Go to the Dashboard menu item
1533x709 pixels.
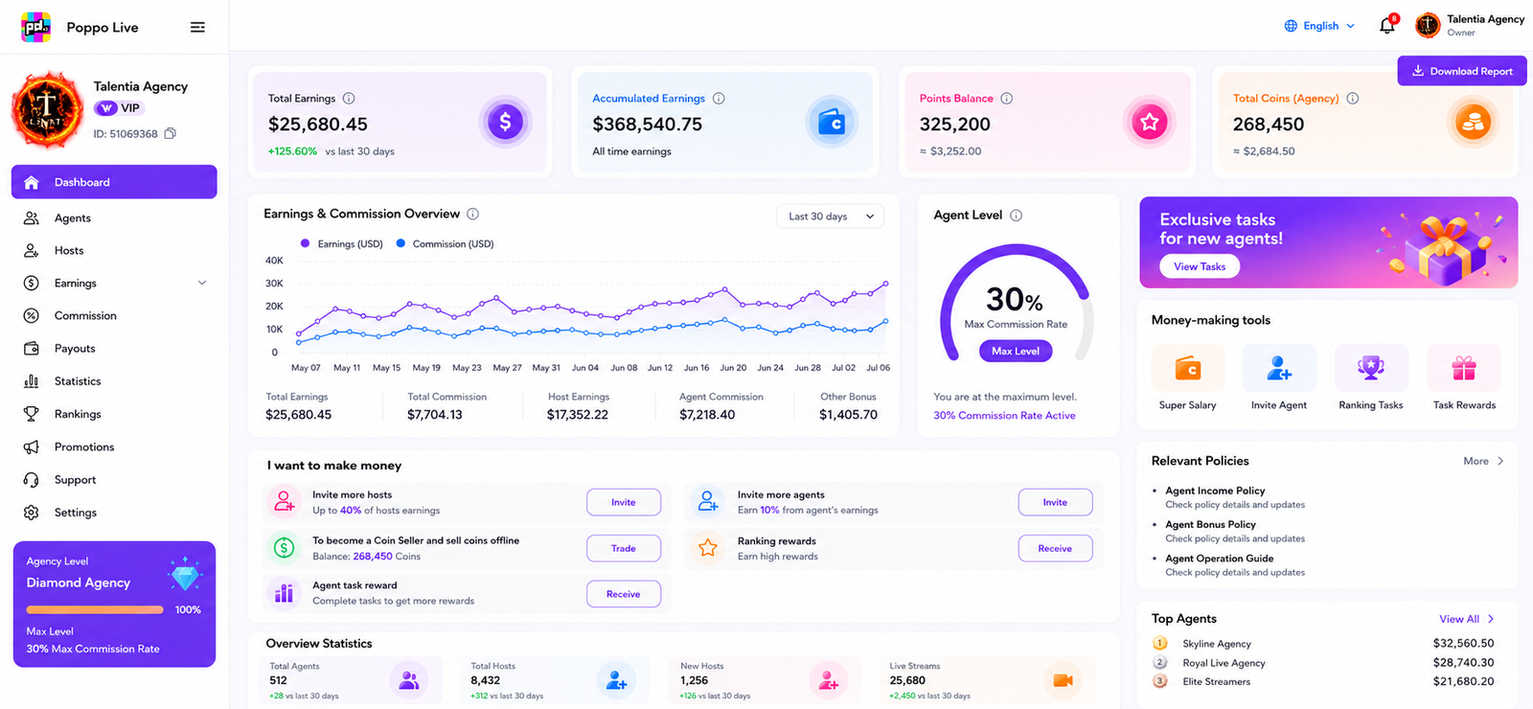coord(114,182)
